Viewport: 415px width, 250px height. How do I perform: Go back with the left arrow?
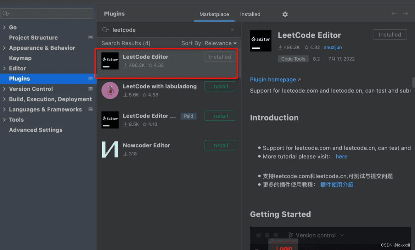pyautogui.click(x=394, y=14)
